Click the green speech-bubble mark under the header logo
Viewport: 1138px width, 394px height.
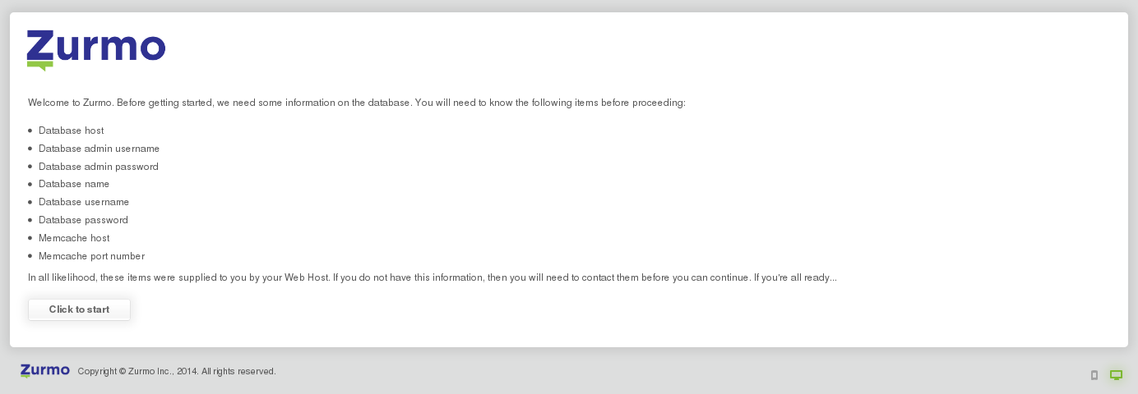[40, 66]
